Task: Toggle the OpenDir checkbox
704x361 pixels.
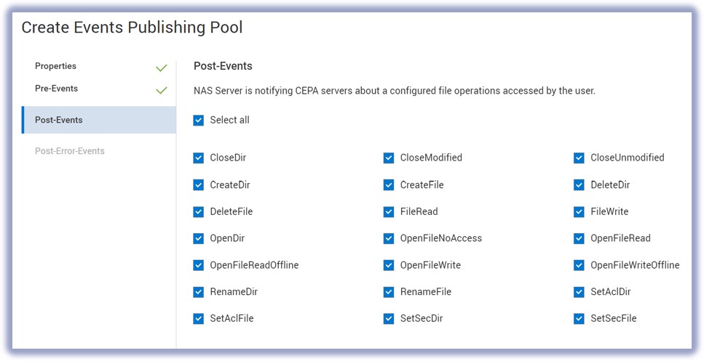Action: (199, 239)
